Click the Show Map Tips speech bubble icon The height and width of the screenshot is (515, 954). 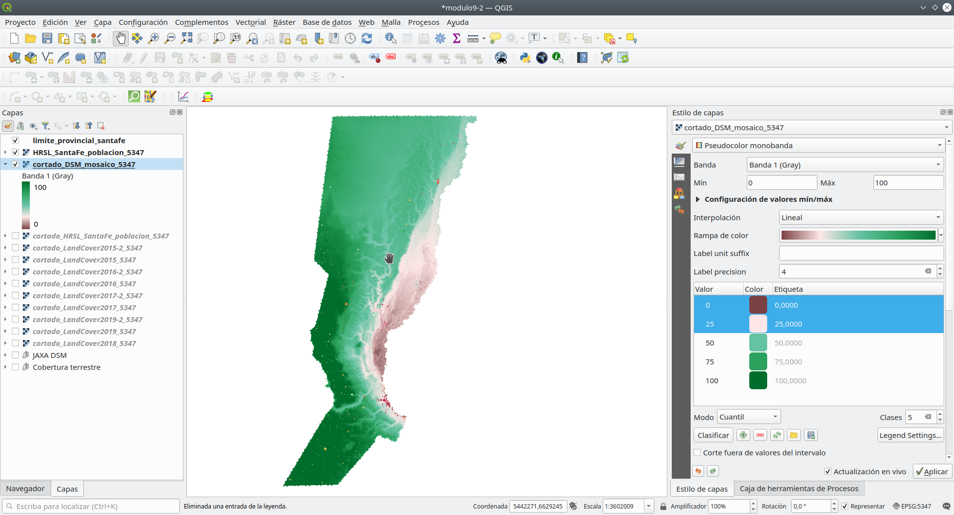pyautogui.click(x=495, y=38)
